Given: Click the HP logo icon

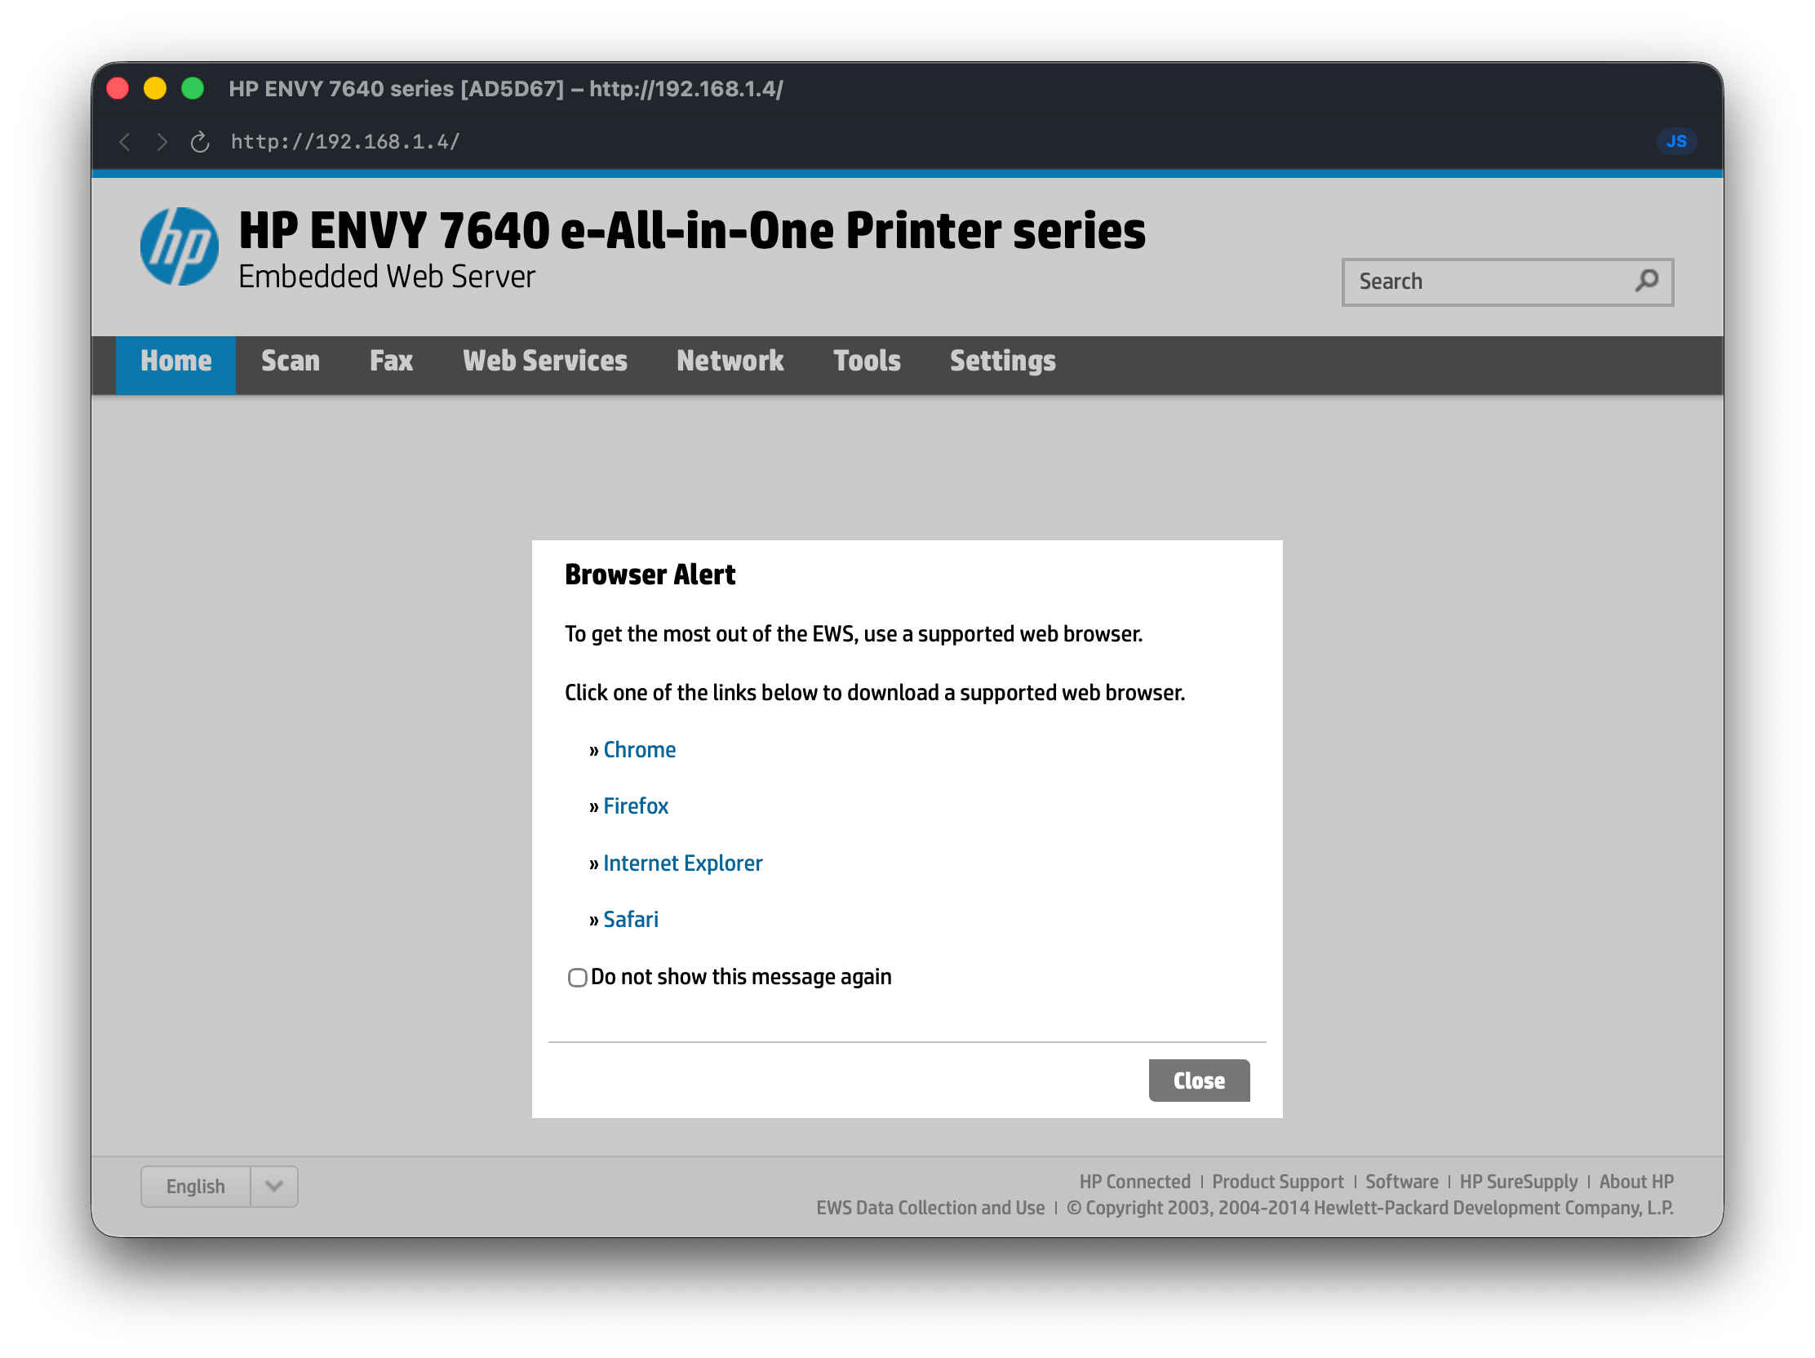Looking at the screenshot, I should tap(179, 246).
